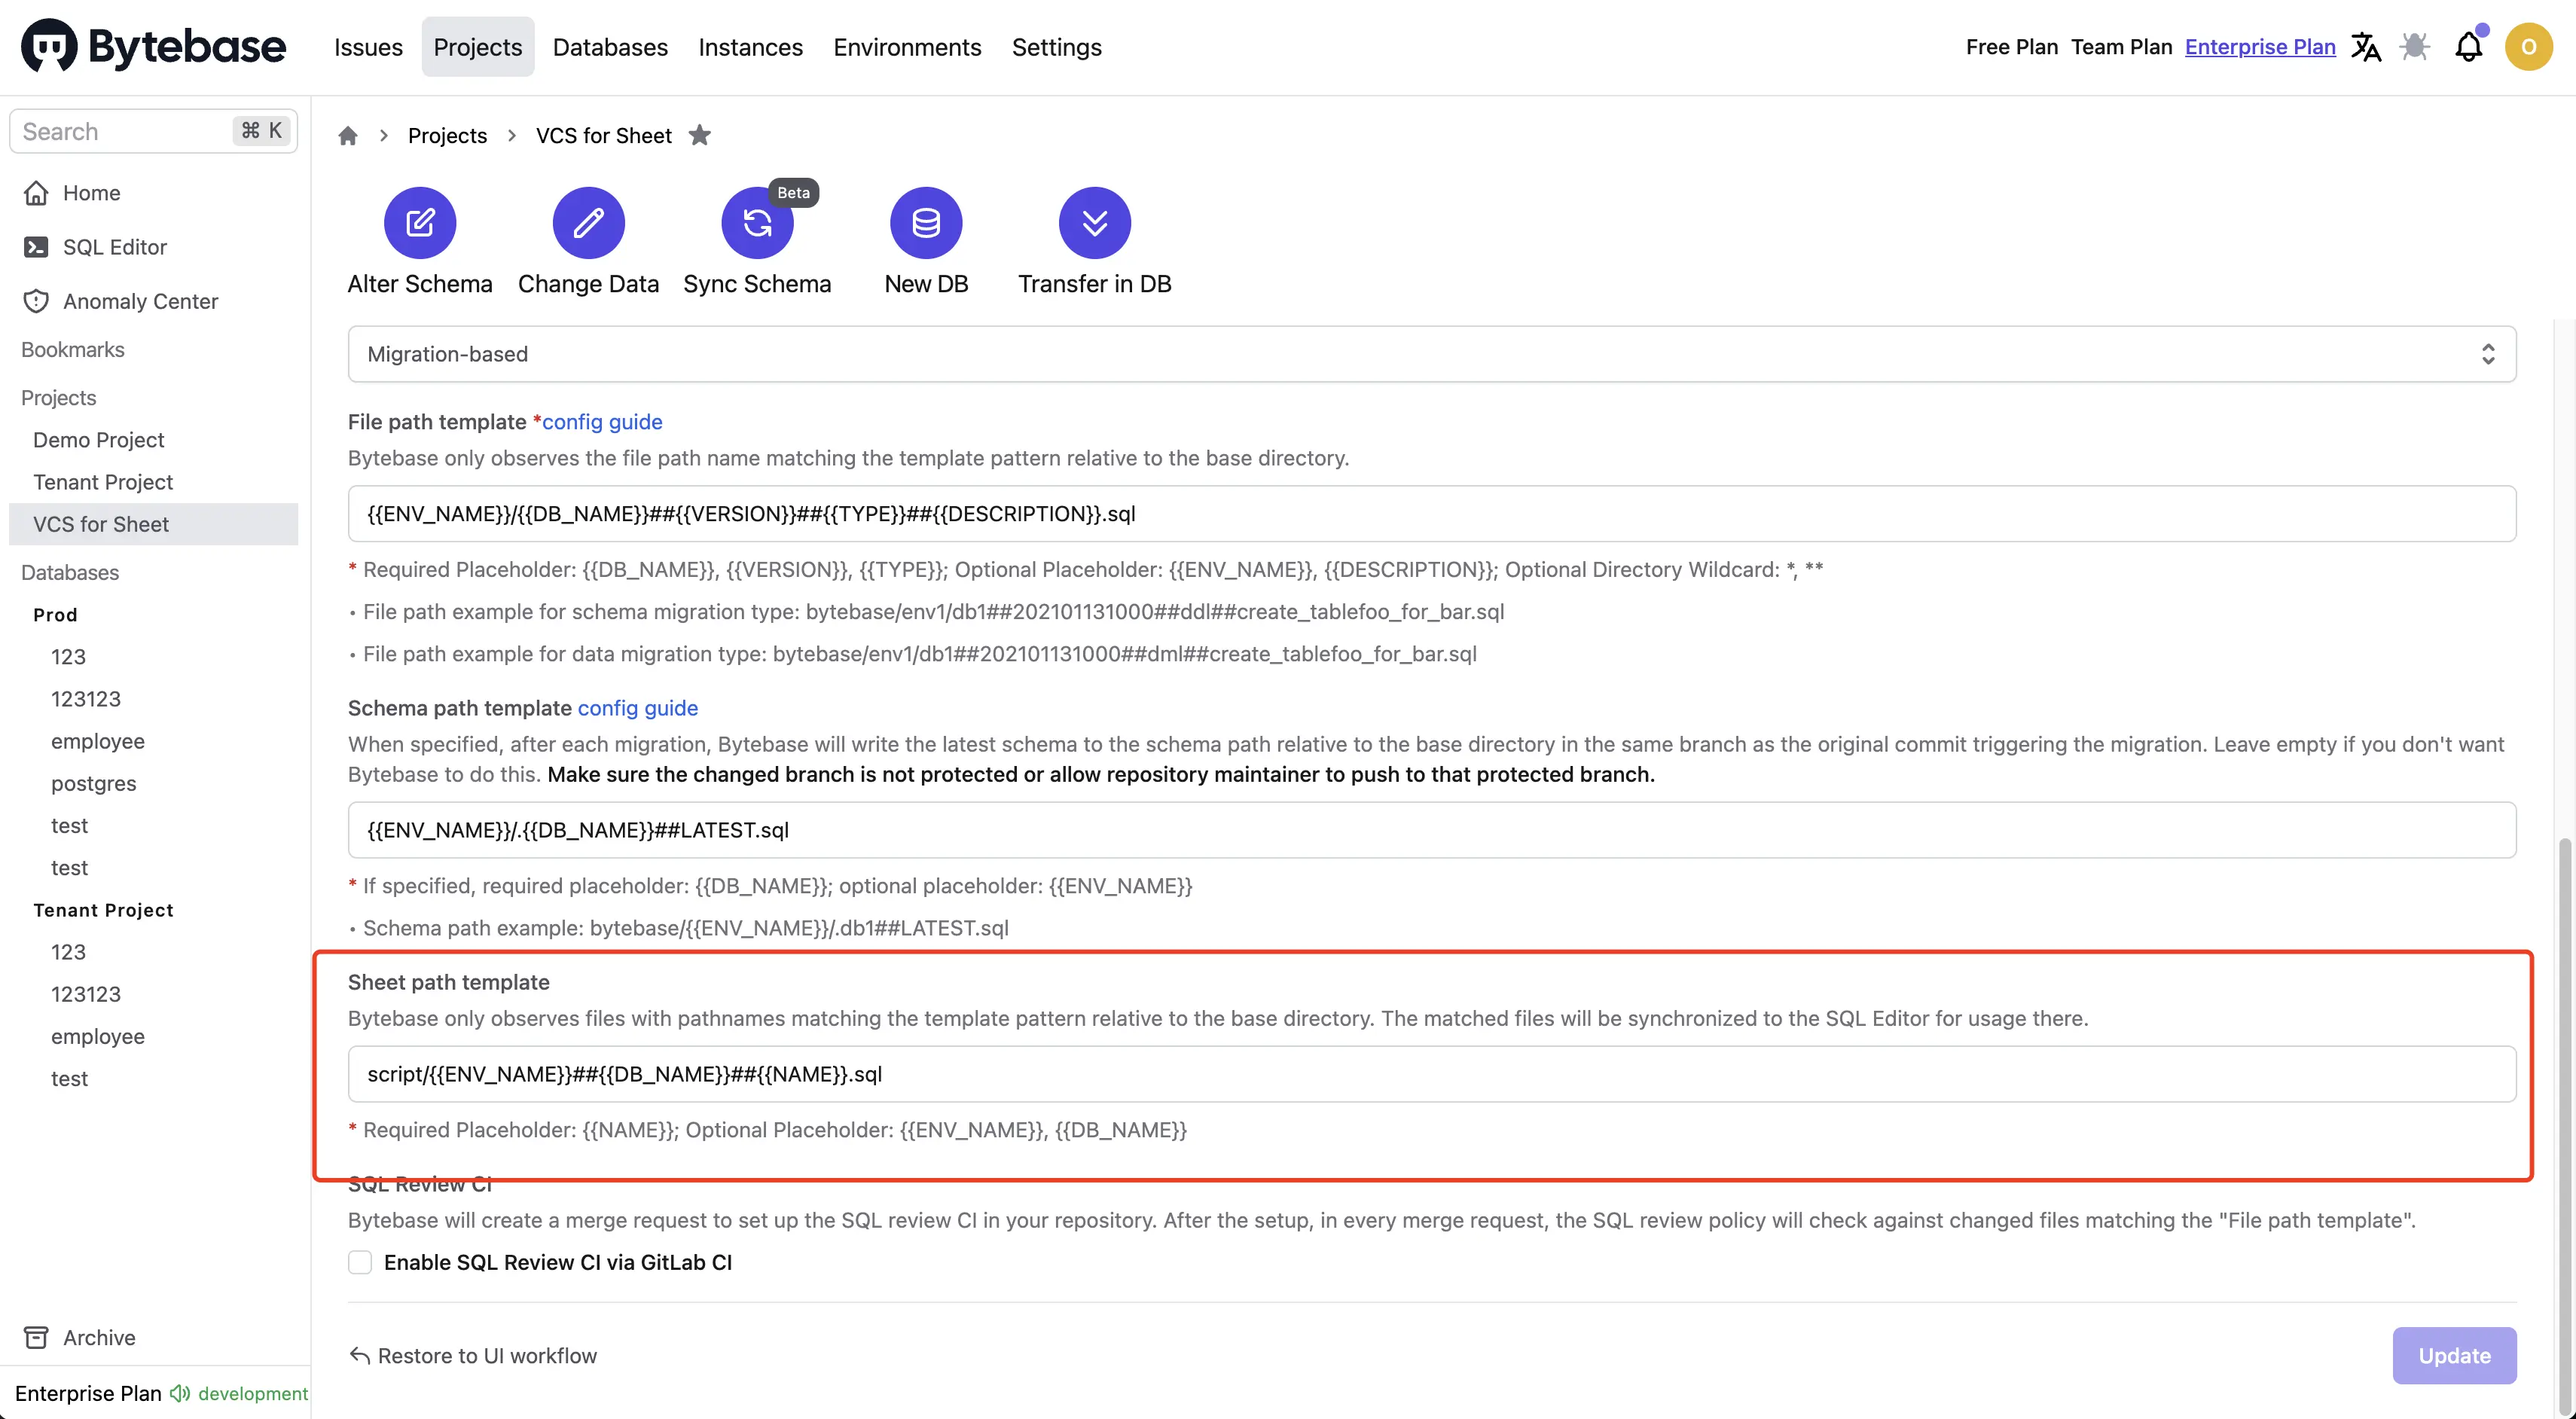Click the Sync Schema icon
The height and width of the screenshot is (1419, 2576).
(x=757, y=222)
